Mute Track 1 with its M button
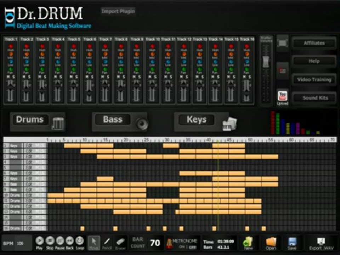The image size is (340, 255). click(8, 77)
